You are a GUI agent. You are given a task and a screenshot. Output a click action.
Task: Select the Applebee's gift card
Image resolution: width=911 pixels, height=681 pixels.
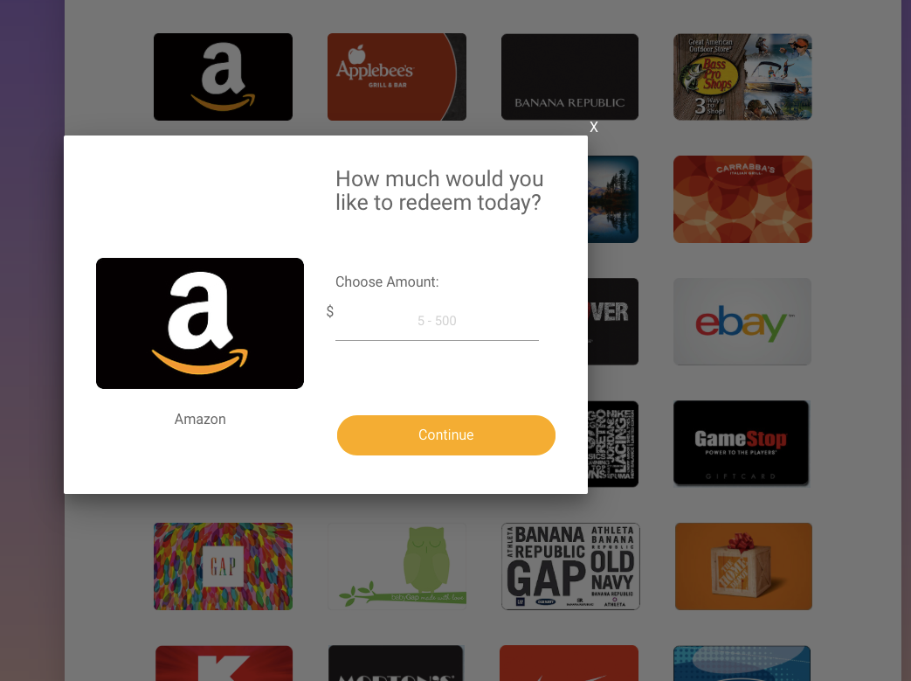pyautogui.click(x=397, y=77)
